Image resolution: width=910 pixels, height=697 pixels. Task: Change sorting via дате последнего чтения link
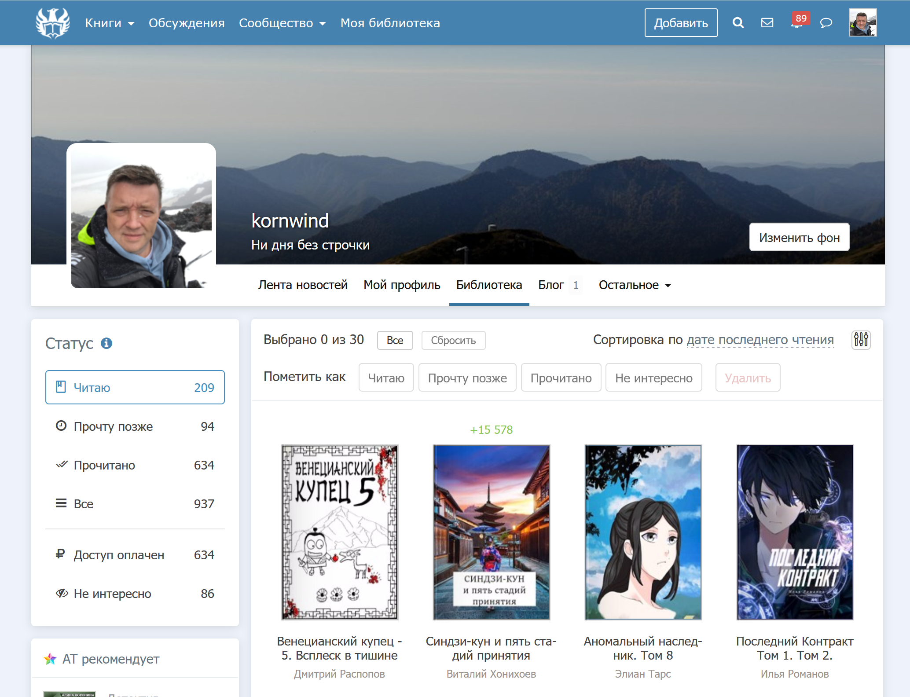pyautogui.click(x=760, y=340)
